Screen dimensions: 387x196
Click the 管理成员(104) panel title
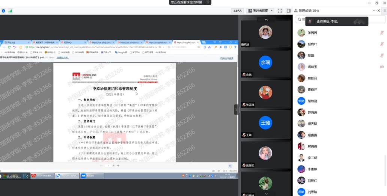309,11
